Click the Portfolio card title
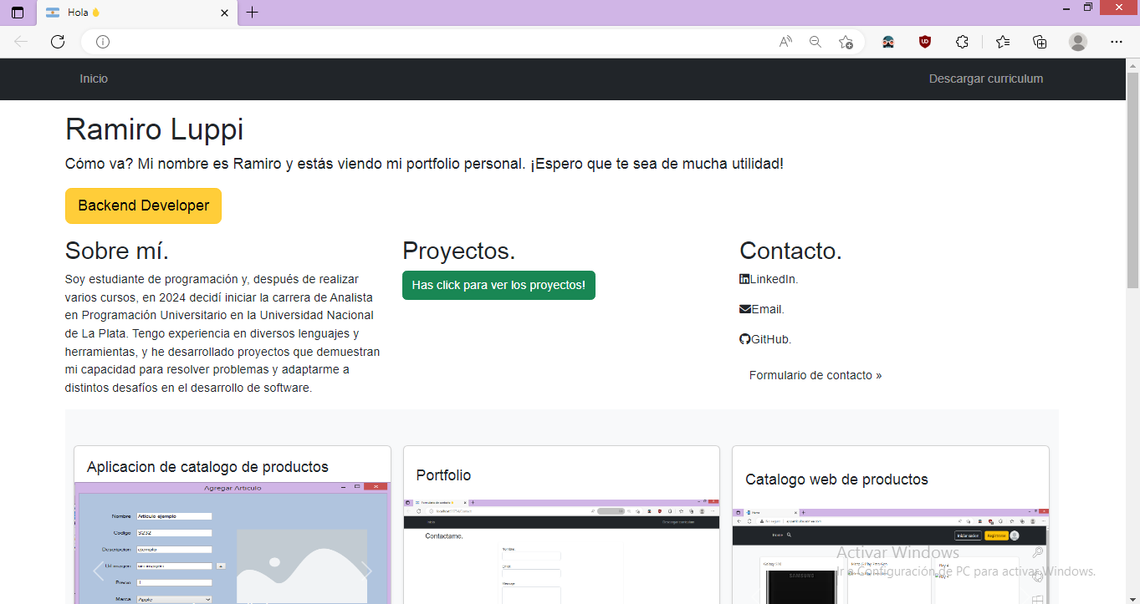The width and height of the screenshot is (1140, 604). [x=443, y=475]
